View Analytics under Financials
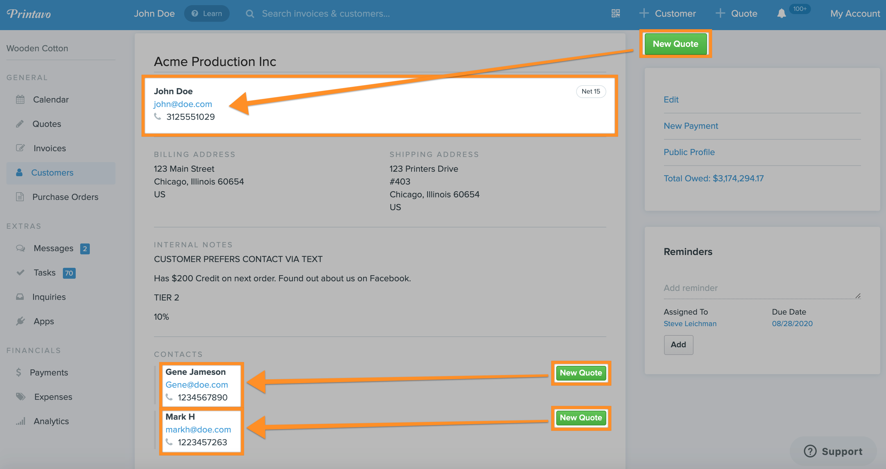 click(51, 422)
